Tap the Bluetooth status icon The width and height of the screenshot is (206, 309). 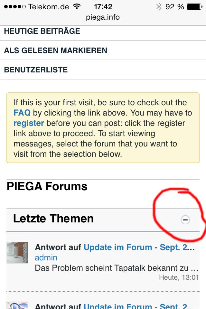tap(159, 6)
